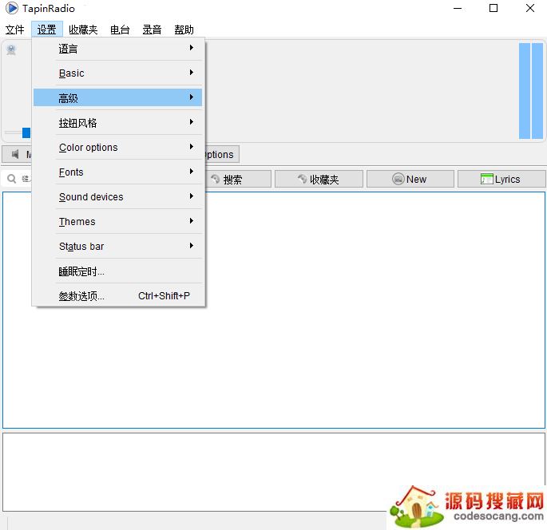547x530 pixels.
Task: Click the Options button beside the menu
Action: click(221, 154)
